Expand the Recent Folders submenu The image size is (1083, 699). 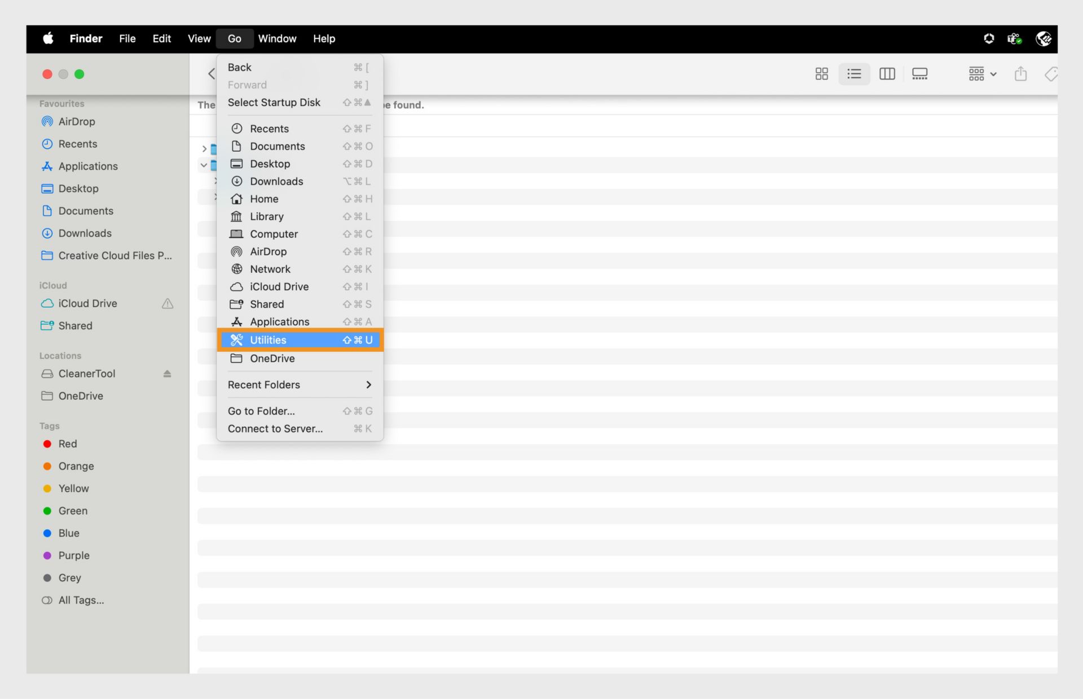click(300, 385)
